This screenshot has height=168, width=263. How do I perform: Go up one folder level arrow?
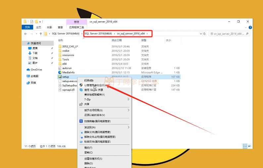pos(41,34)
